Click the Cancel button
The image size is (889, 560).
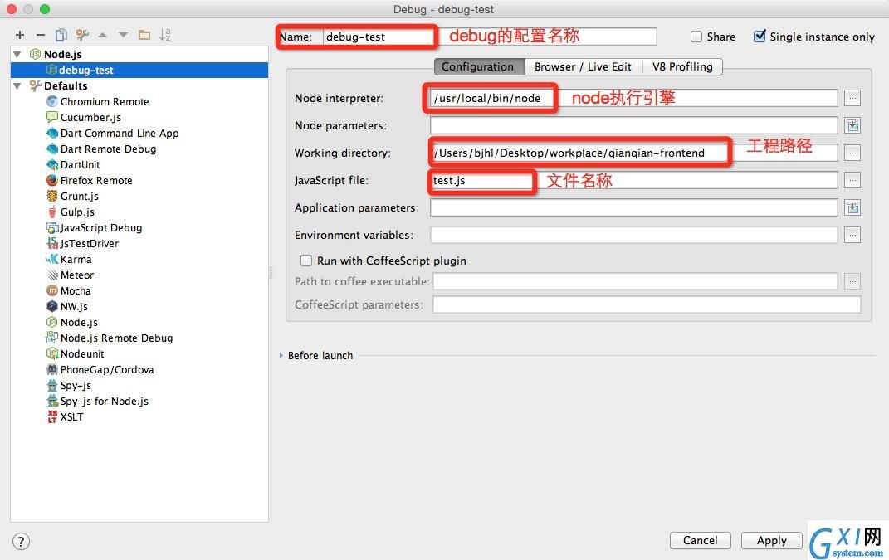pos(701,540)
